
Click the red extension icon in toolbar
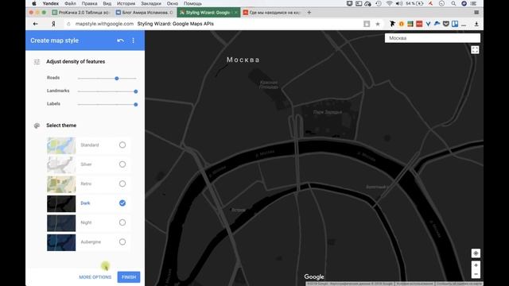[419, 24]
